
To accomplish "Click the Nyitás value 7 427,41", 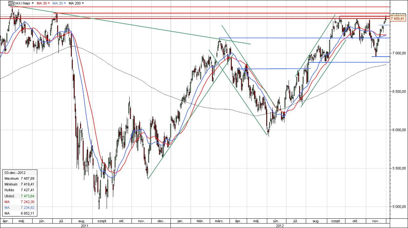I will click(x=27, y=190).
